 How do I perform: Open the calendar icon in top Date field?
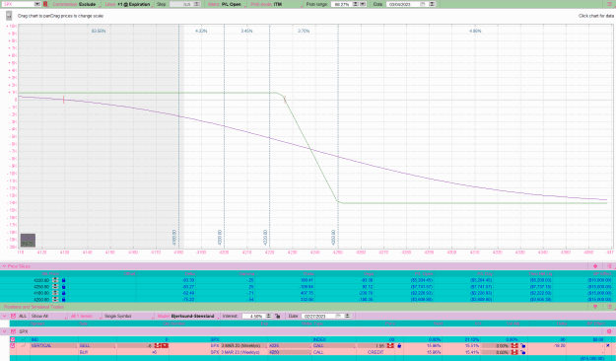tap(423, 4)
